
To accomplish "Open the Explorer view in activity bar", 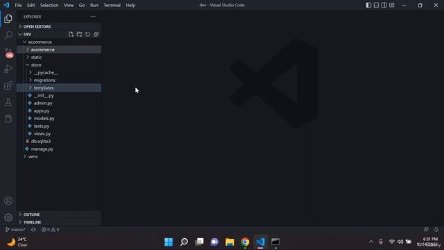I will tap(8, 19).
